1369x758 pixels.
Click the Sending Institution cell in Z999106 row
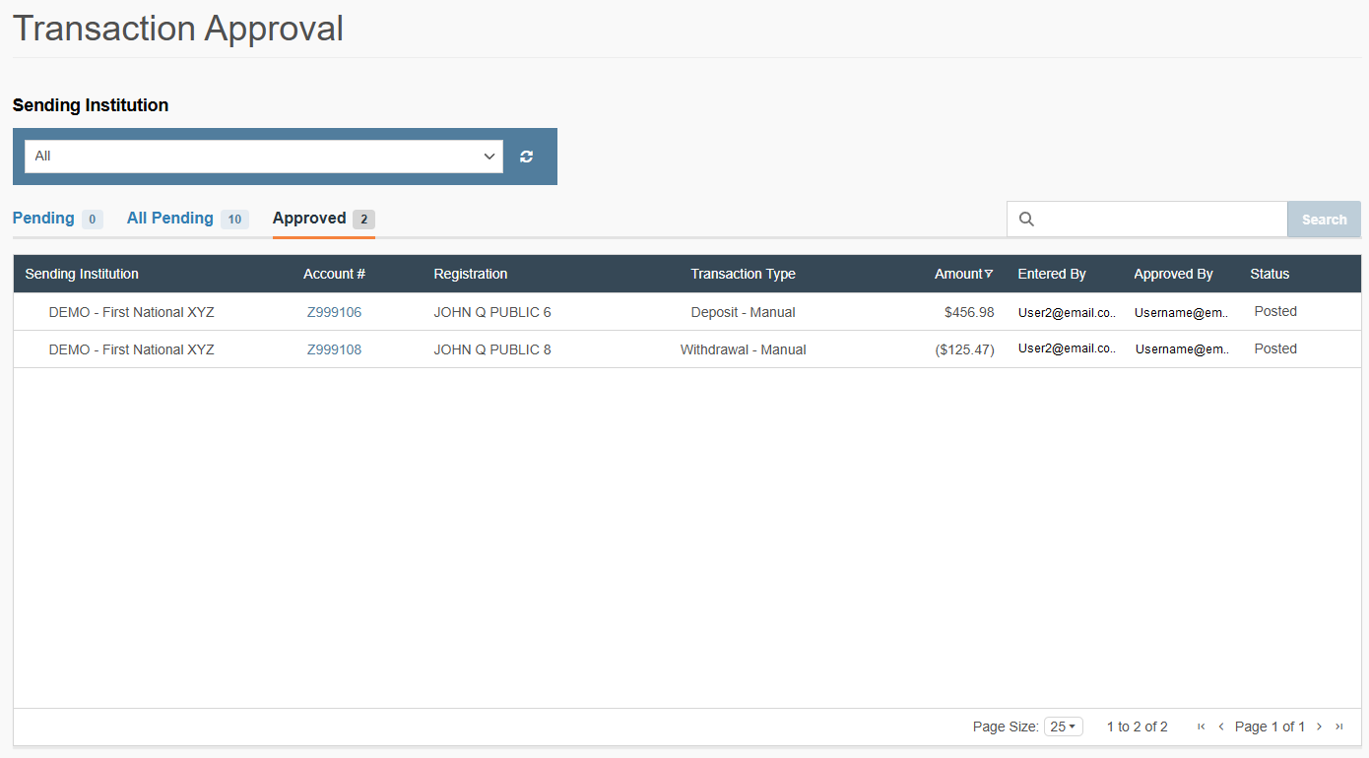pyautogui.click(x=131, y=312)
